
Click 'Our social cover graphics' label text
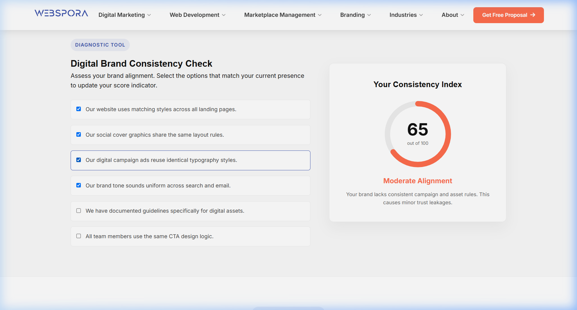(x=155, y=135)
